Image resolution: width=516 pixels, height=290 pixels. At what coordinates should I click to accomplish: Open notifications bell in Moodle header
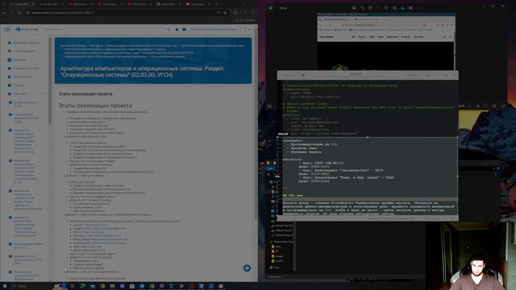pos(177,29)
